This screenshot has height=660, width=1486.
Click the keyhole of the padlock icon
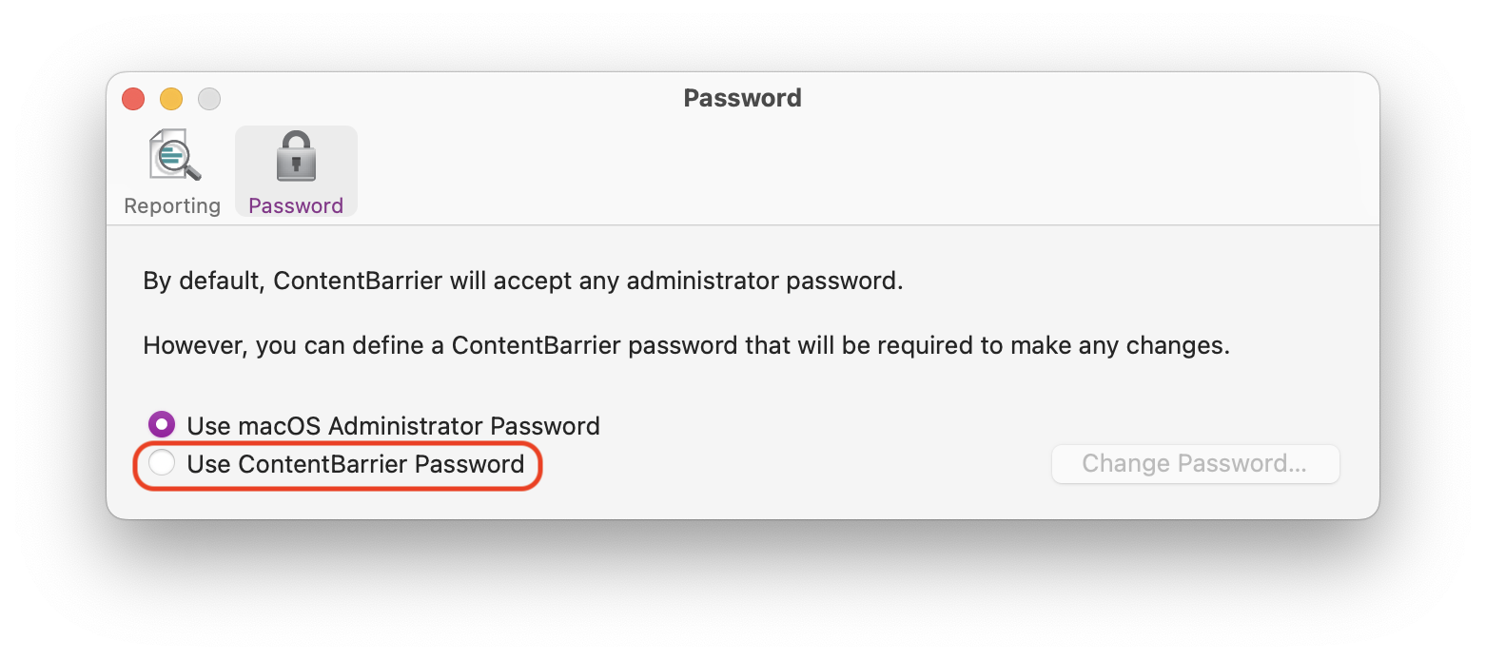tap(296, 165)
